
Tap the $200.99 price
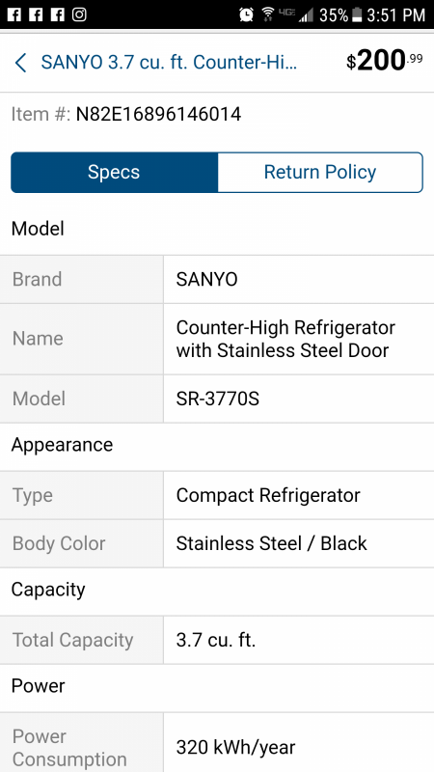384,62
